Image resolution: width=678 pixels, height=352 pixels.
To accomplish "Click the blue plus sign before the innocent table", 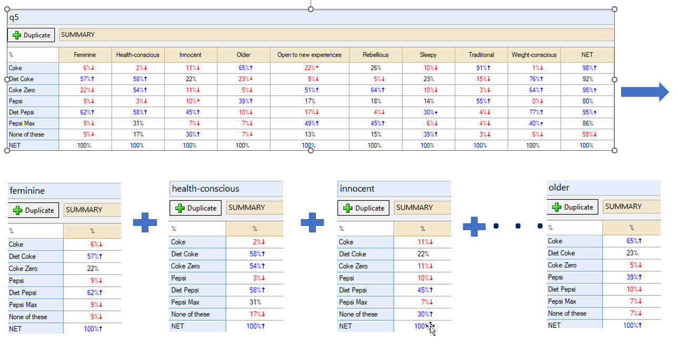I will [x=312, y=222].
